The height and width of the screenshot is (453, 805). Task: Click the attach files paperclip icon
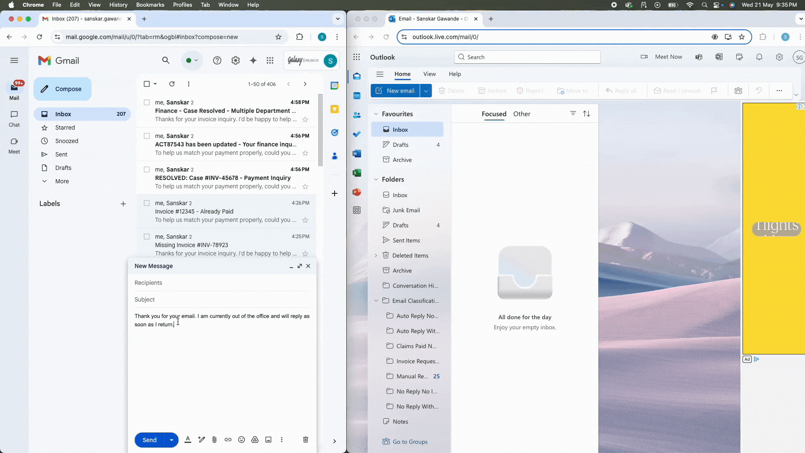coord(214,440)
